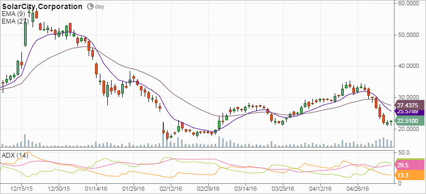Click the 01/29/16 date axis label
The width and height of the screenshot is (426, 194).
133,188
